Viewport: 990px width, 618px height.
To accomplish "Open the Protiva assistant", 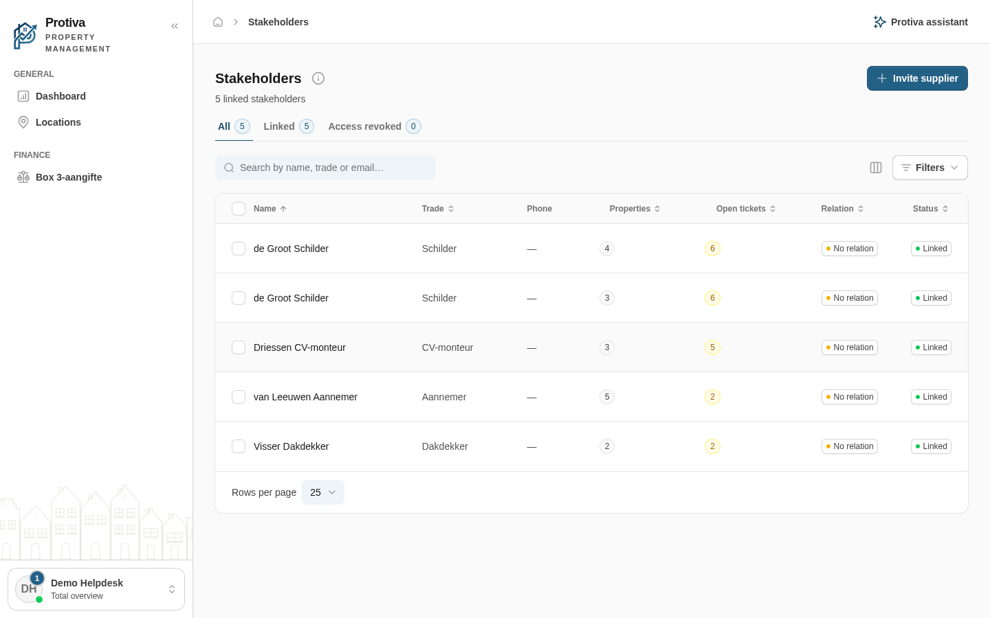I will coord(920,22).
